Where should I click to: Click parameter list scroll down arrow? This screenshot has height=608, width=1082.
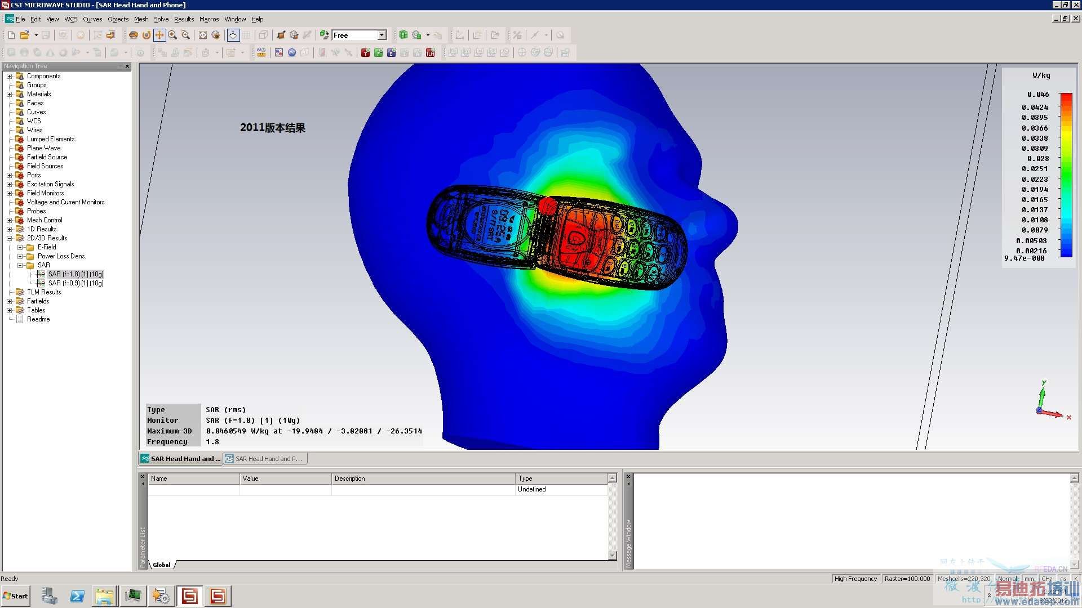613,556
